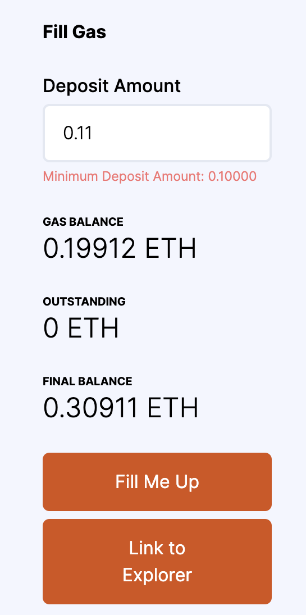Click the ETH unit after 0.30911
Viewport: 306px width, 615px height.
click(173, 408)
